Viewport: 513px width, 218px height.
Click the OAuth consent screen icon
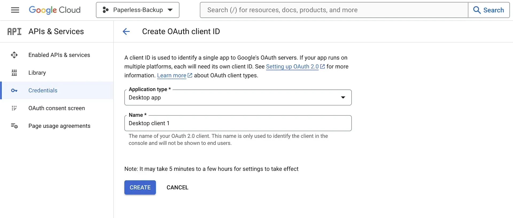[14, 108]
